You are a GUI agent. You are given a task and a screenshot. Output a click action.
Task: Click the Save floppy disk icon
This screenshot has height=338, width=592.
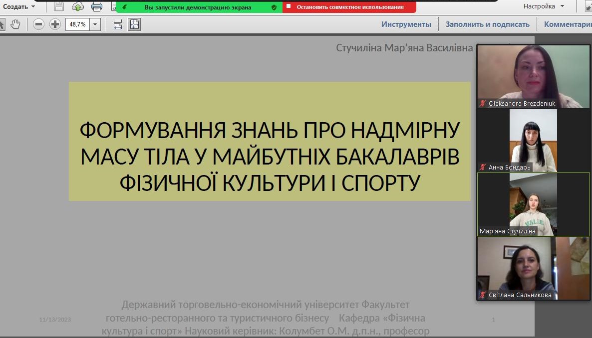point(59,6)
